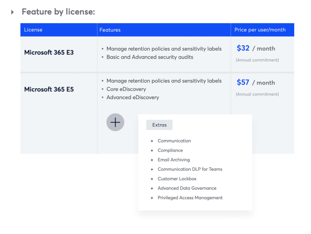Click Basic and Advanced security audits bullet
Viewport: 311px width, 234px height.
150,57
